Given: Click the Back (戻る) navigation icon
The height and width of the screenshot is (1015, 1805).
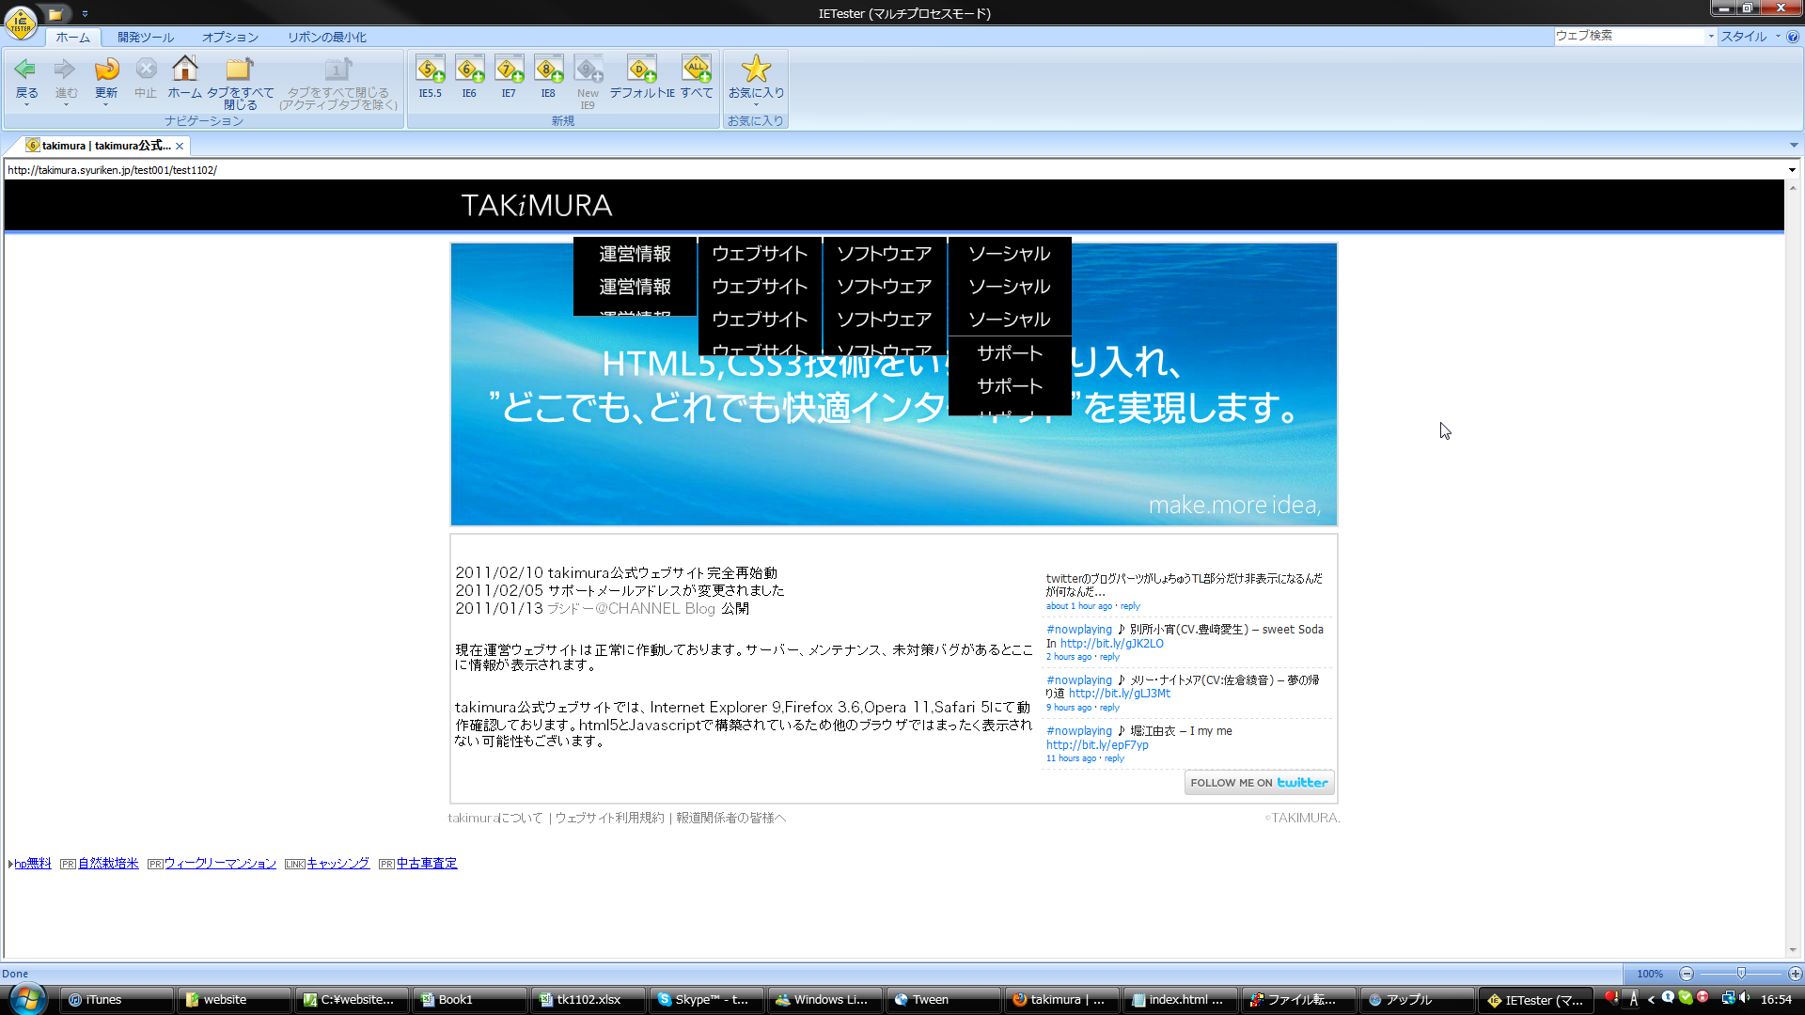Looking at the screenshot, I should click(26, 69).
